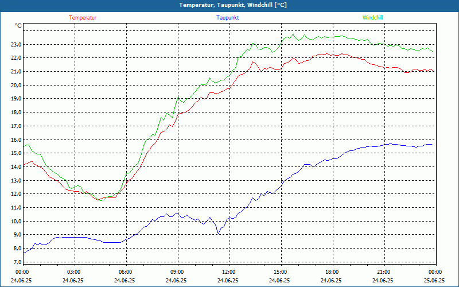Click the 16,0 y-axis value
The image size is (459, 287).
pos(16,139)
